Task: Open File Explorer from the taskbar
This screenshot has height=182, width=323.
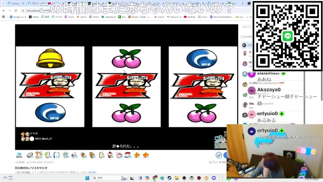Action: (x=177, y=178)
